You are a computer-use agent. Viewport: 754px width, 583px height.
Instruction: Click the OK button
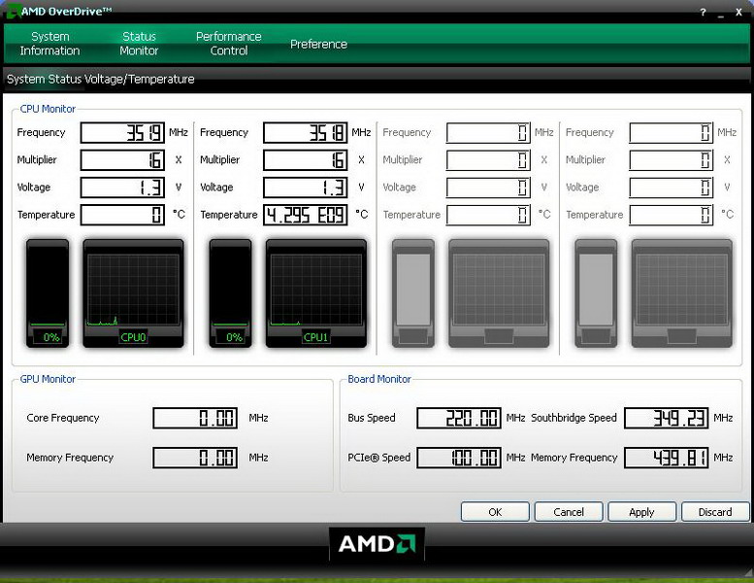coord(495,512)
